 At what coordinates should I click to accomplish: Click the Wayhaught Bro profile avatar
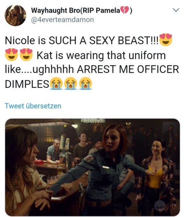(x=15, y=15)
